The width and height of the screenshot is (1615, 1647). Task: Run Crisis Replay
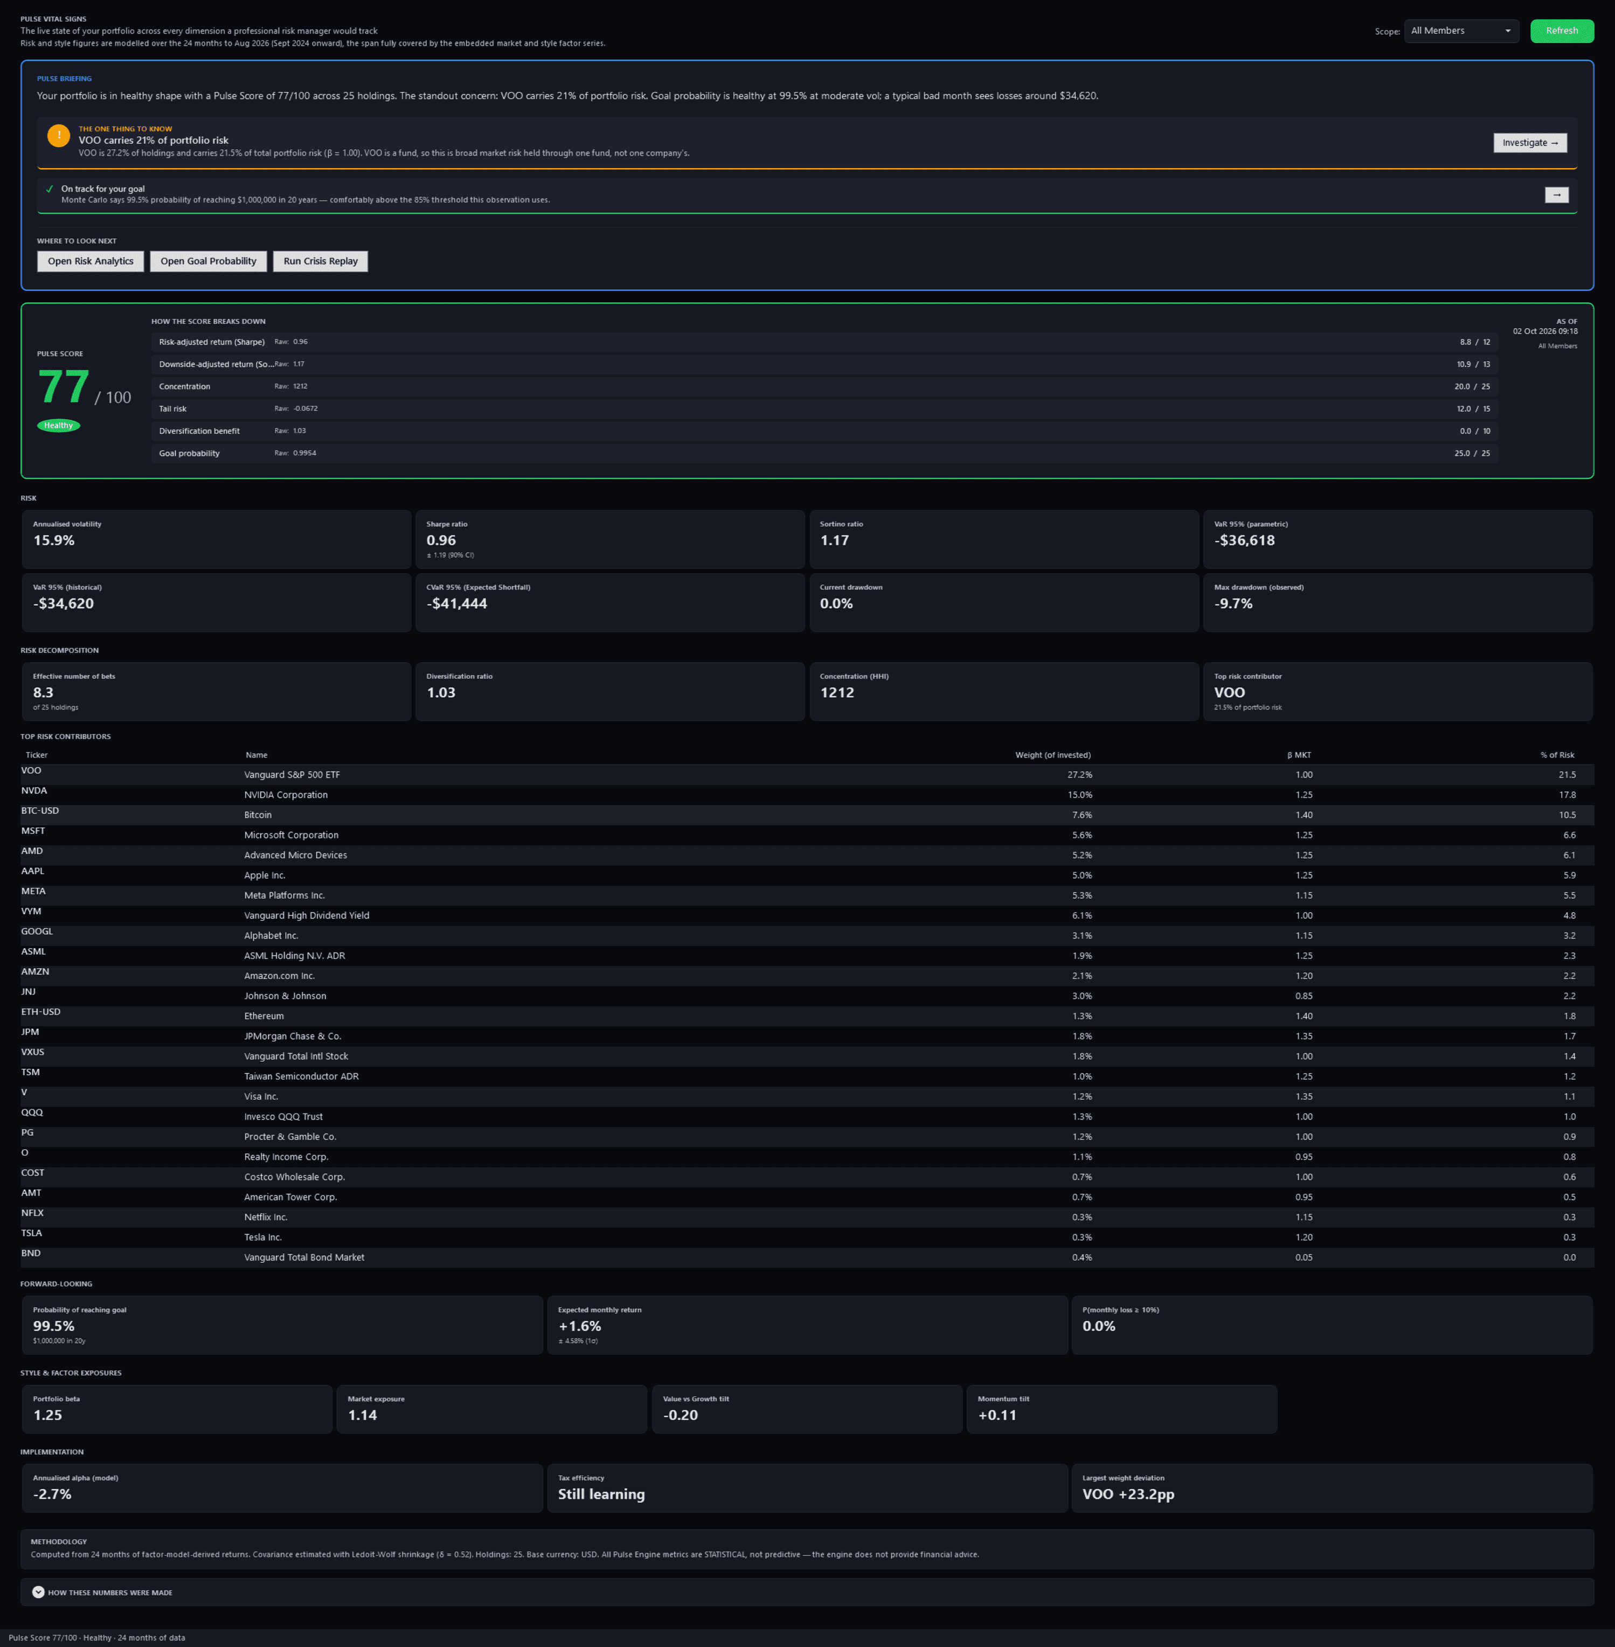coord(321,261)
